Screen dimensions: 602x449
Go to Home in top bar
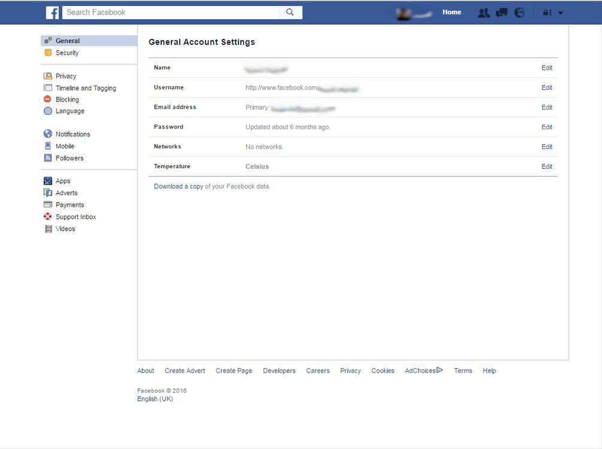(x=452, y=13)
